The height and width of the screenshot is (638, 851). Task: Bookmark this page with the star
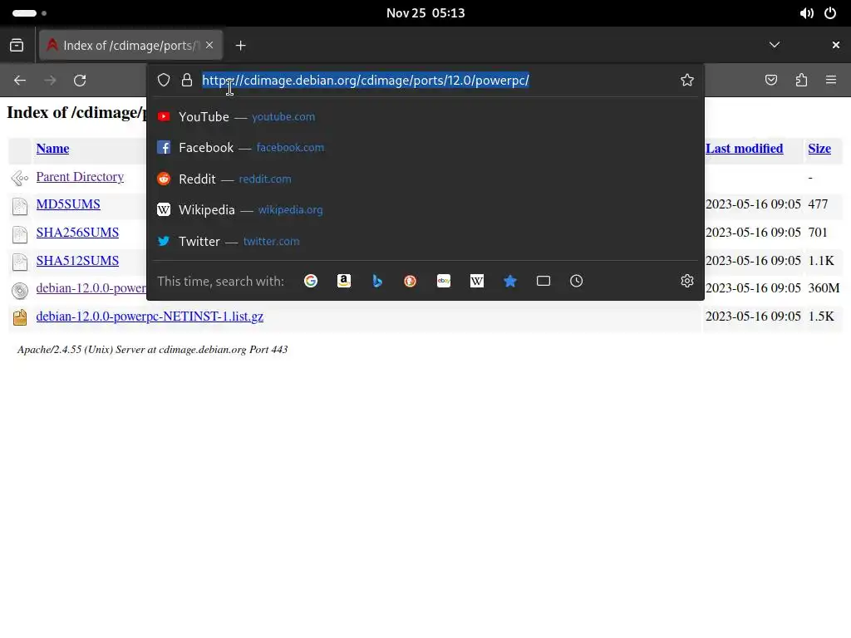click(x=687, y=81)
